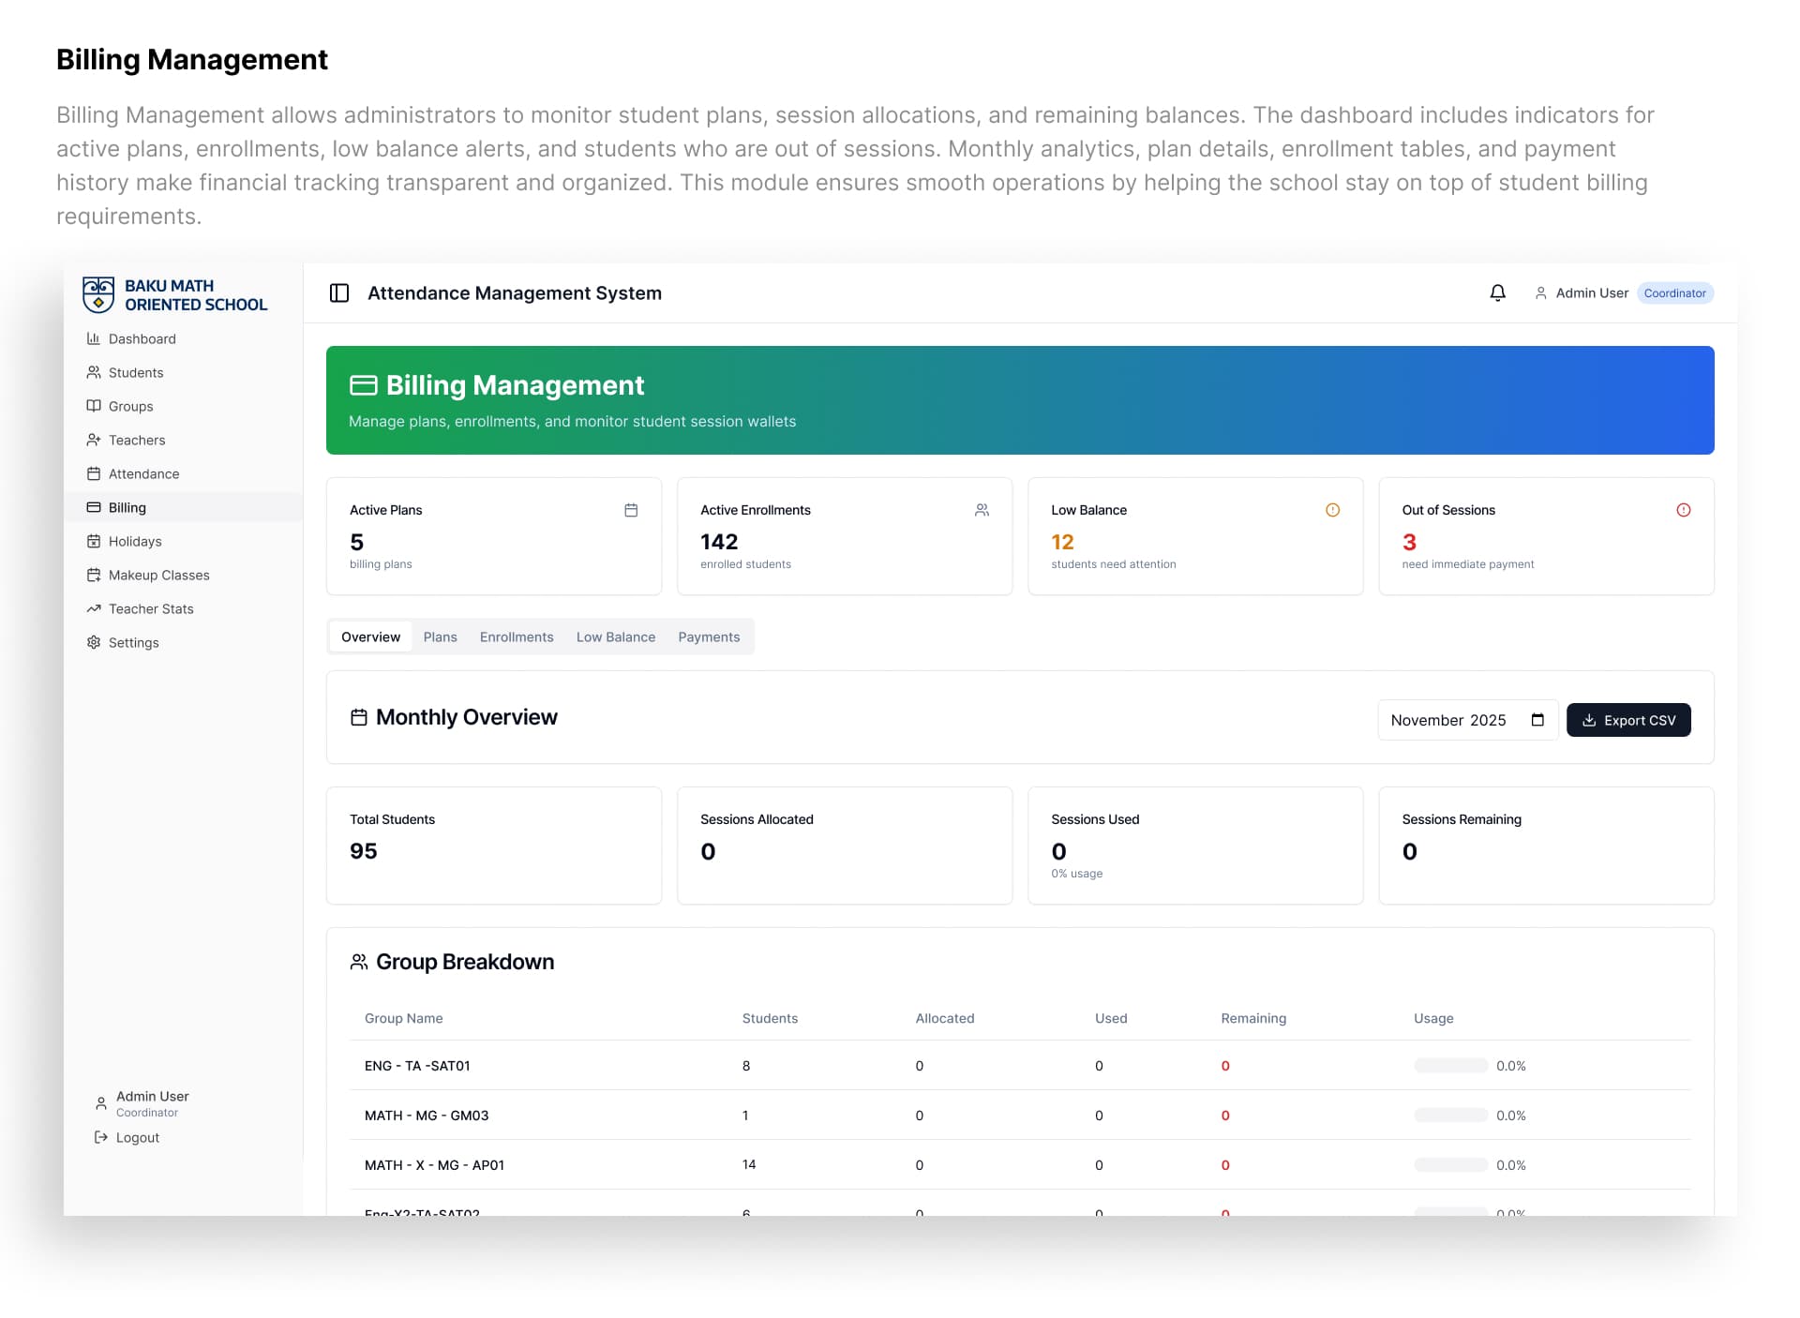The height and width of the screenshot is (1318, 1800).
Task: Open the Low Balance tab
Action: coord(616,637)
